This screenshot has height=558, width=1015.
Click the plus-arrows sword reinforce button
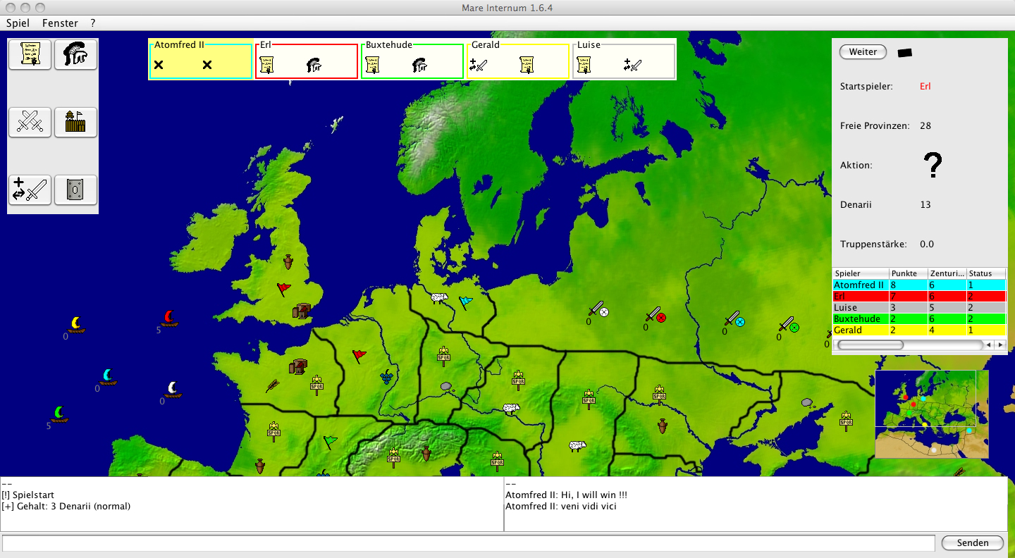(30, 190)
